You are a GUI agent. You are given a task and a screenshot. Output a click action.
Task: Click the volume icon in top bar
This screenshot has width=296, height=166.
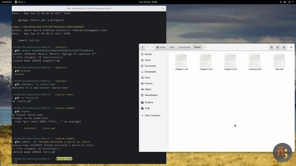coord(285,2)
